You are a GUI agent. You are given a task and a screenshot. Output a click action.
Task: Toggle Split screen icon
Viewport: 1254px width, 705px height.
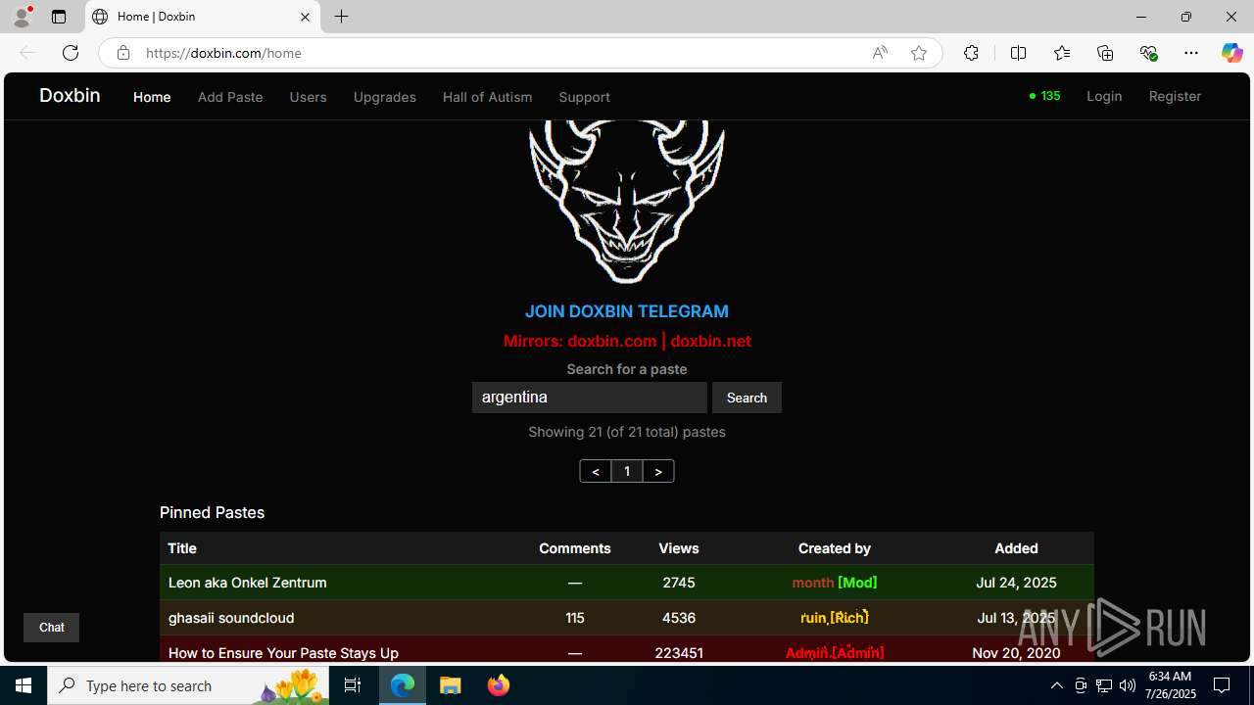pos(1018,53)
